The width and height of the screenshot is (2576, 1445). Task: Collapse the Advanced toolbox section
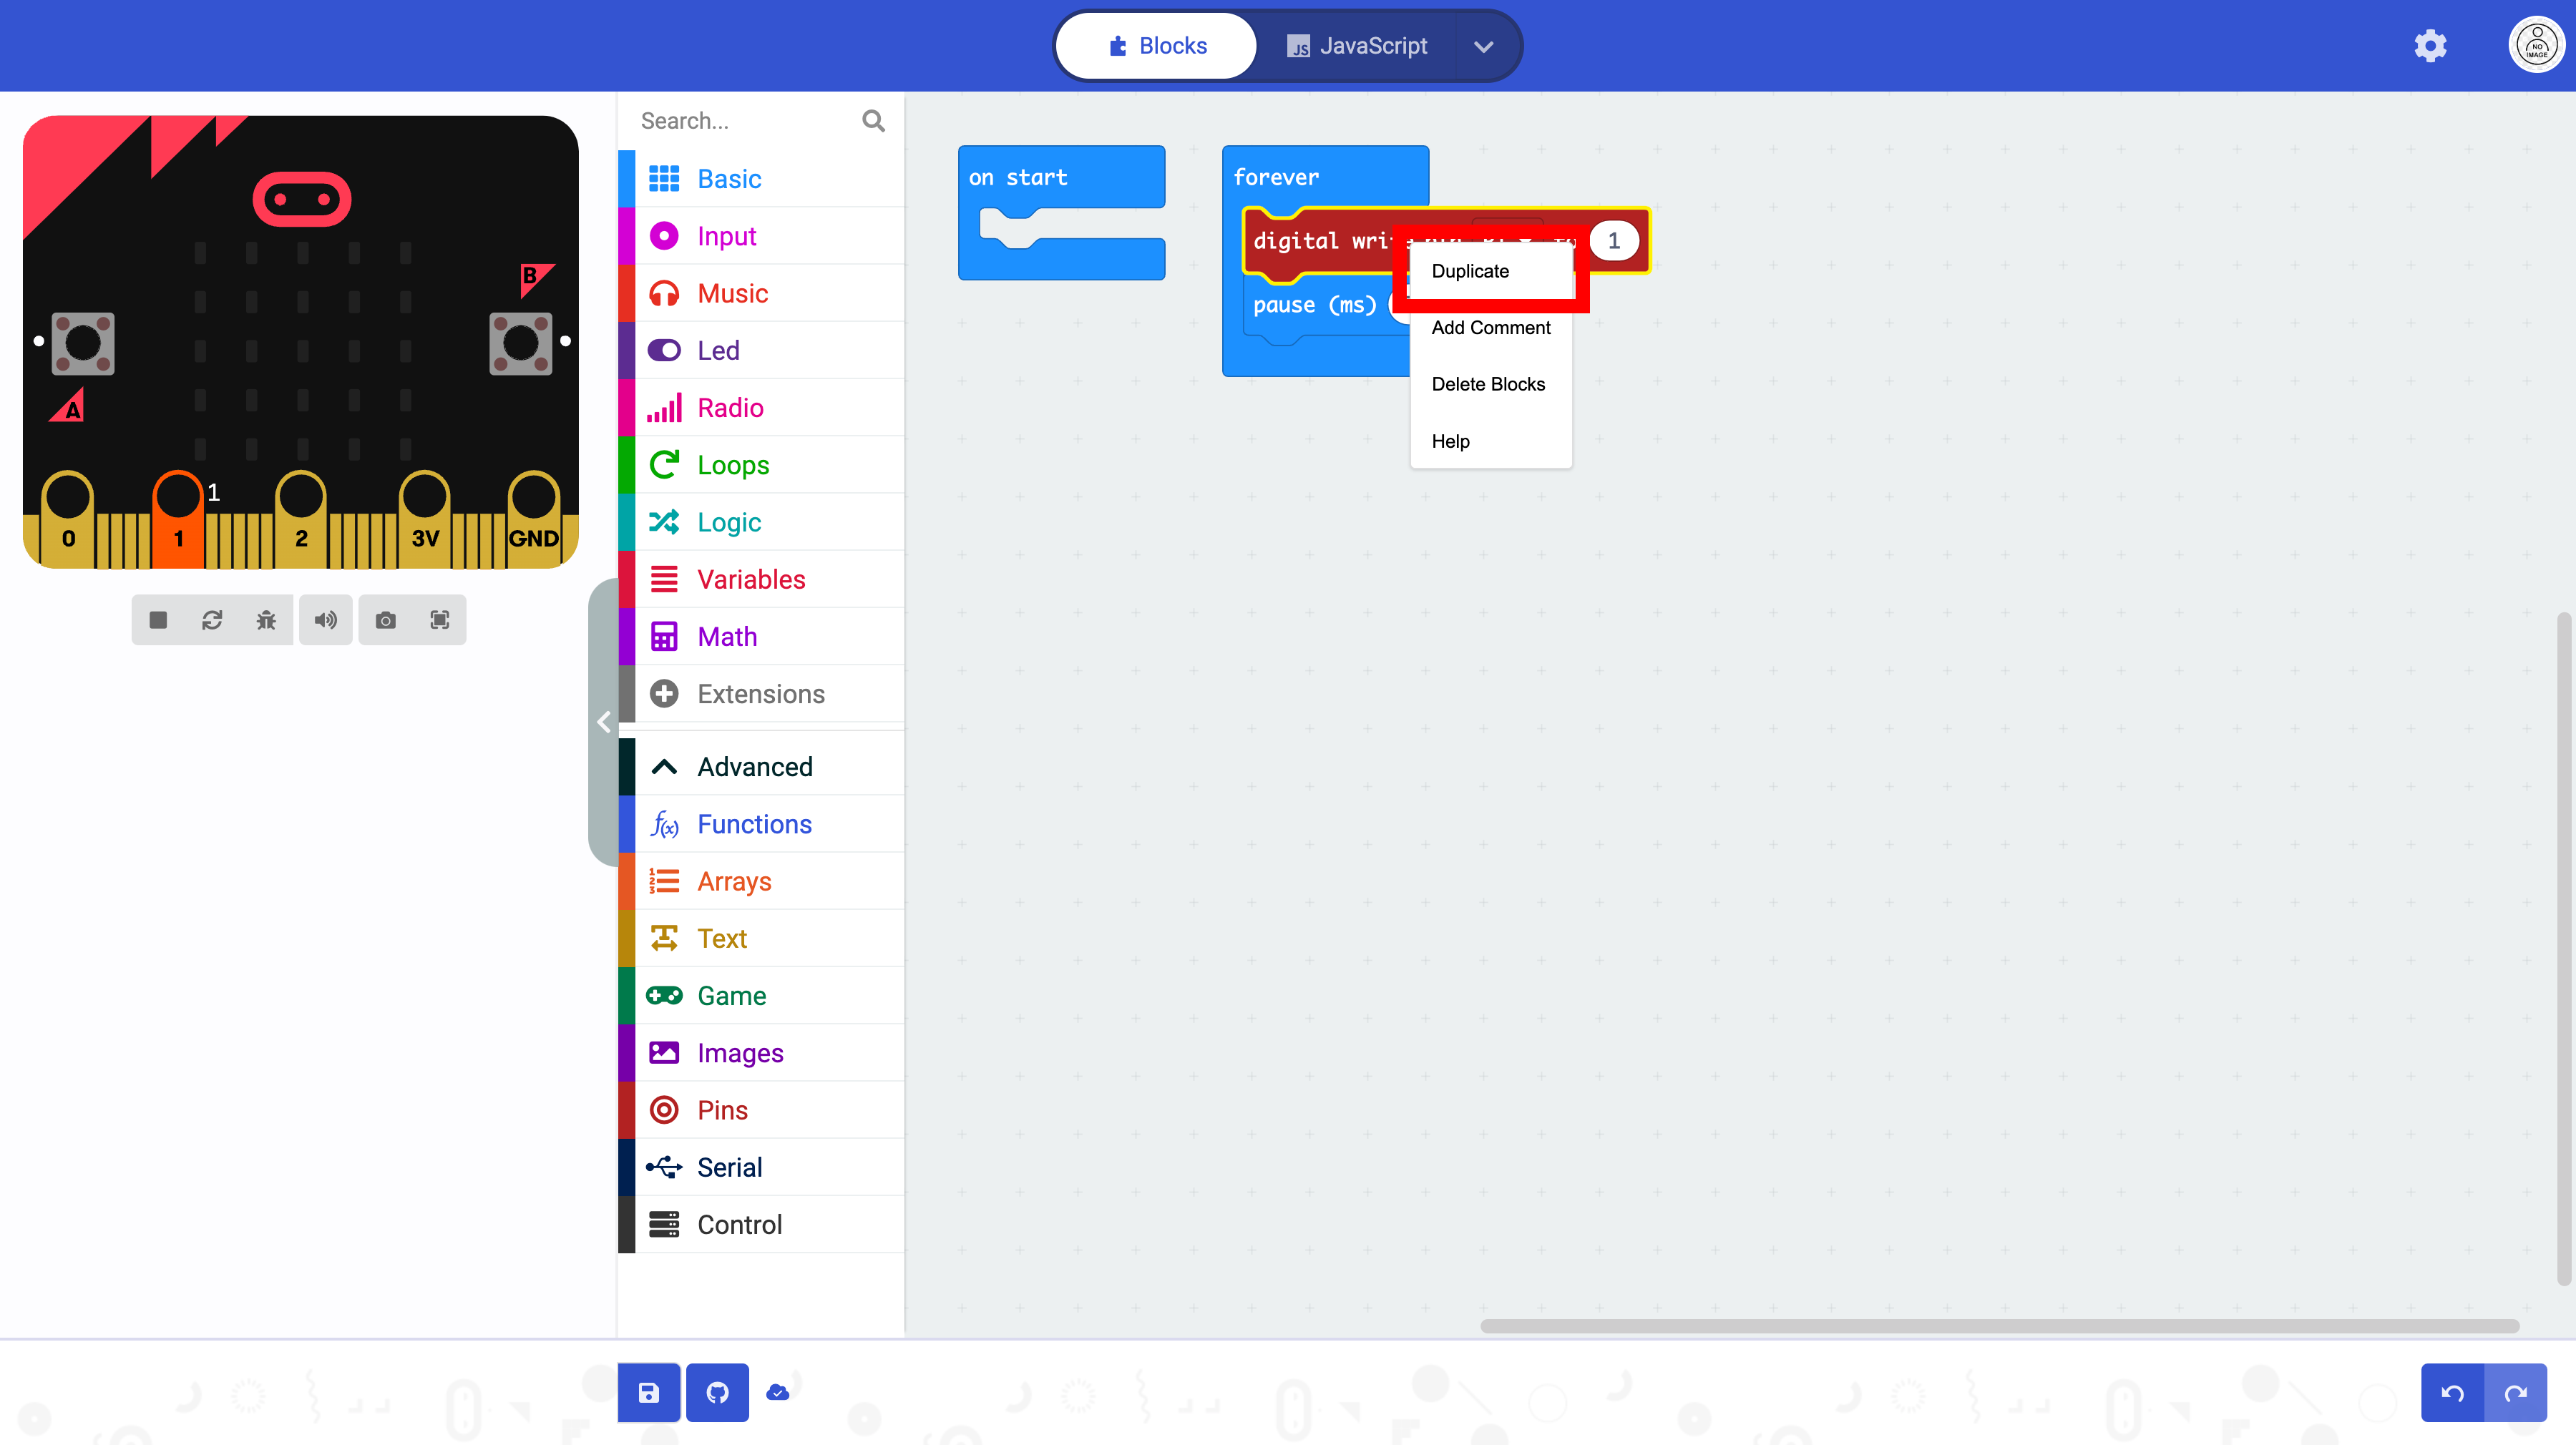coord(755,767)
